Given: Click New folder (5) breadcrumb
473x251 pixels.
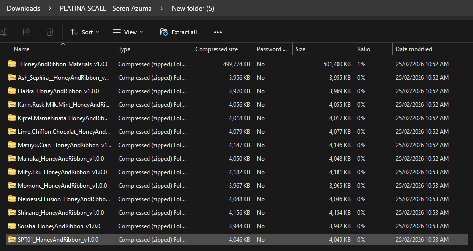Looking at the screenshot, I should click(193, 9).
